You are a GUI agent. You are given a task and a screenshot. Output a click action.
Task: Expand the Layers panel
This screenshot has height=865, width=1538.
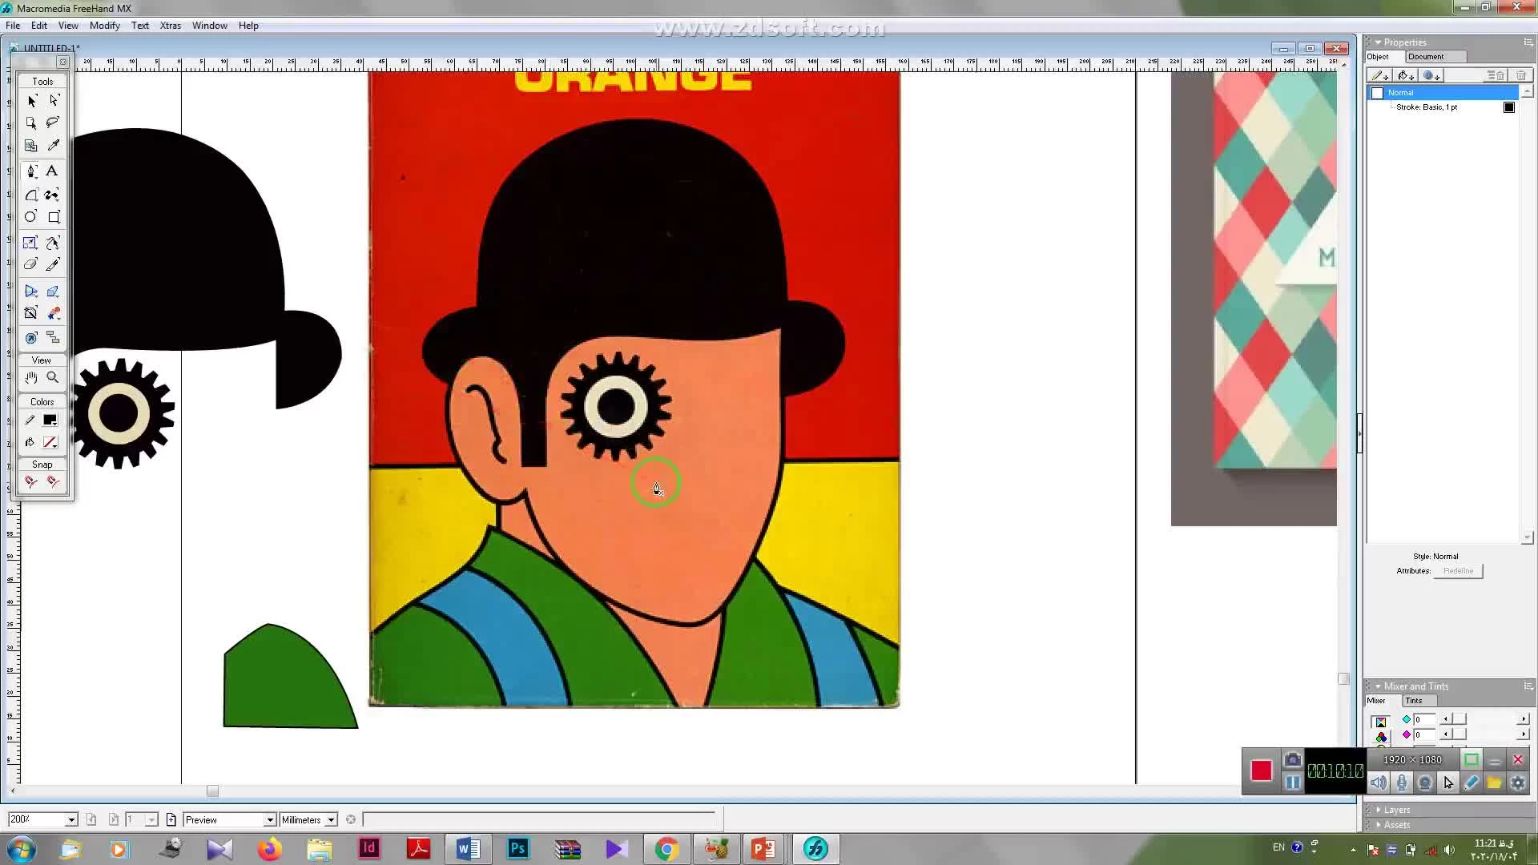1379,810
